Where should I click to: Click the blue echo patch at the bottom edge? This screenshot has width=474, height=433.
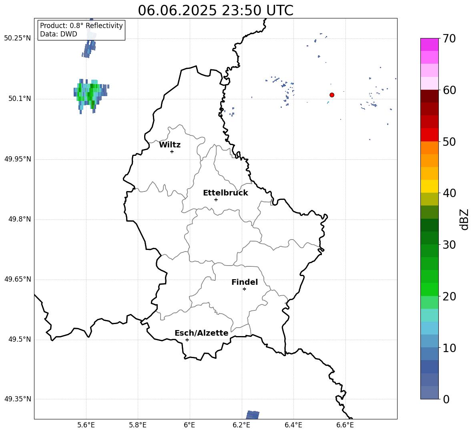[253, 415]
